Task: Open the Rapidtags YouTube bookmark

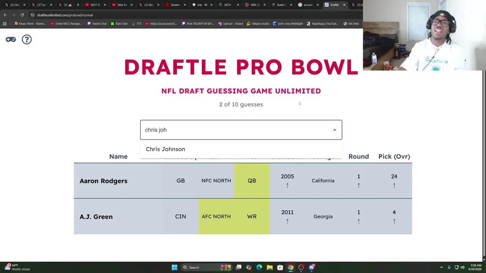Action: 322,24
